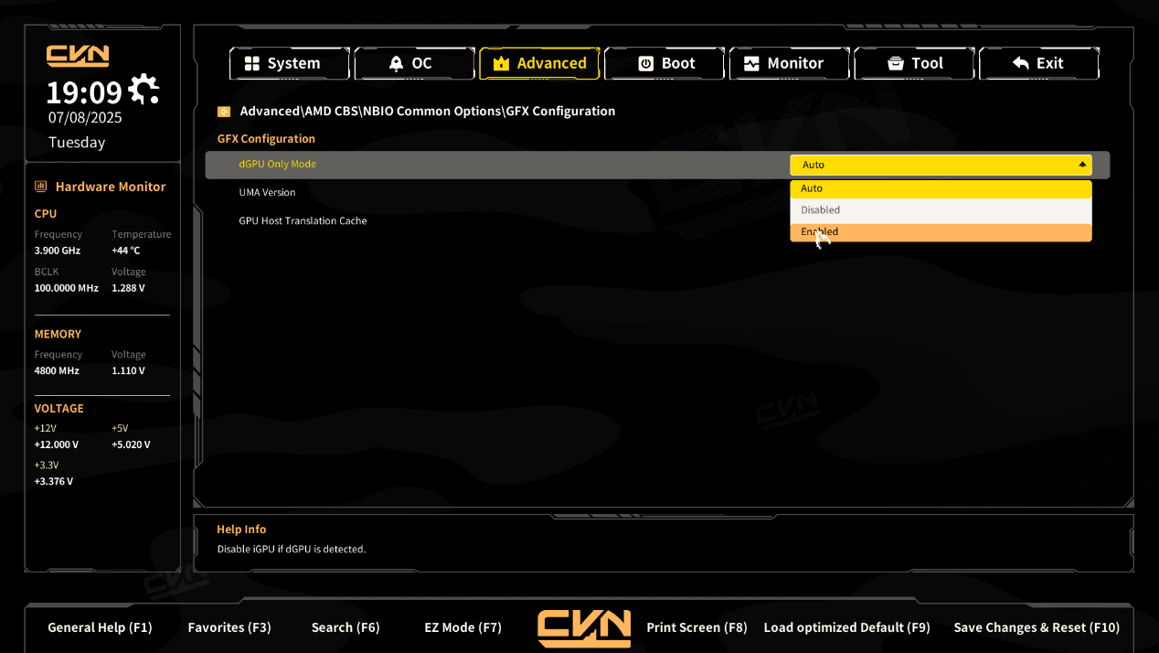Open the Boot tab
This screenshot has width=1159, height=653.
pyautogui.click(x=665, y=63)
